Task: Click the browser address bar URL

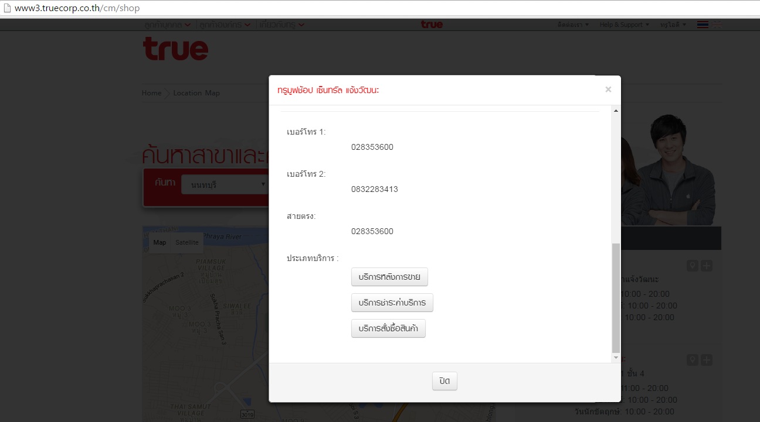Action: [x=77, y=8]
